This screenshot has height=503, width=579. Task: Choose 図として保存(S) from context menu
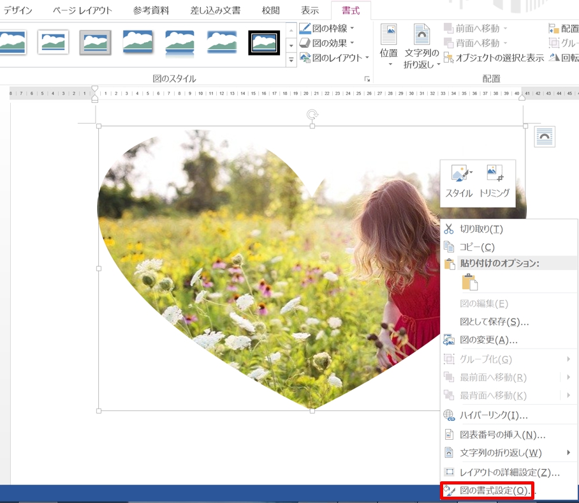tap(509, 322)
